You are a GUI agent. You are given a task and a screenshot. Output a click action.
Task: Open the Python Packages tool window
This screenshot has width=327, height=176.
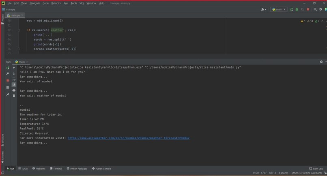tap(77, 168)
